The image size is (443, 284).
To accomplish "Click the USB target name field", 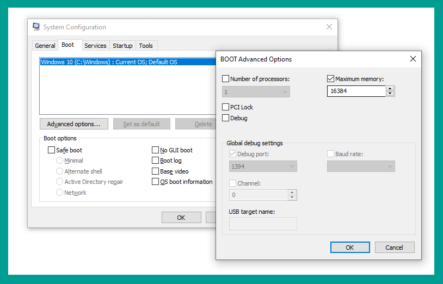I will [x=263, y=224].
